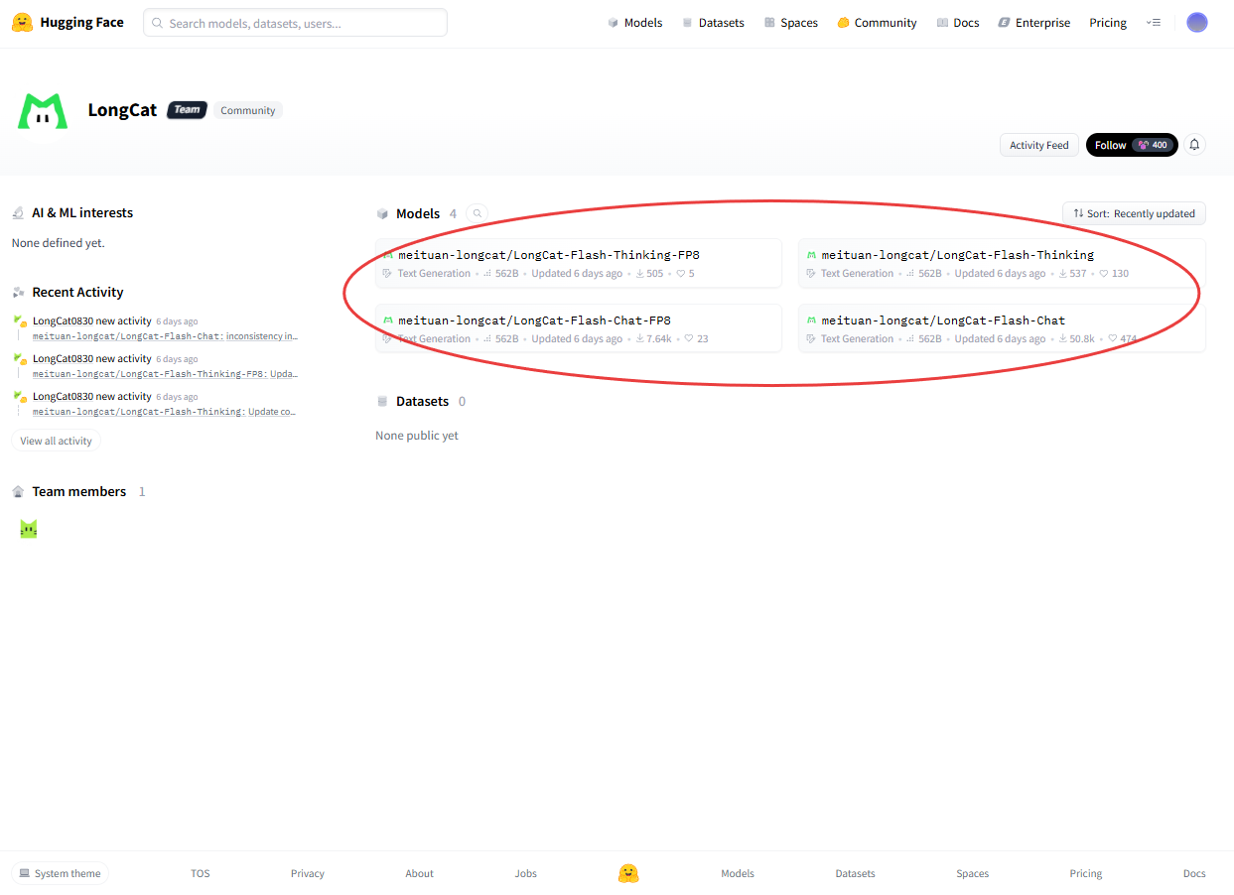Open Enterprise in top navigation

[x=1033, y=22]
